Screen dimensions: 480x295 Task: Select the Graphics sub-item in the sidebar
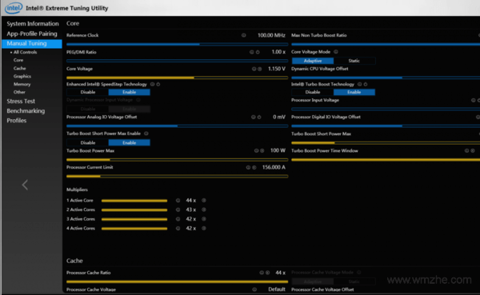pyautogui.click(x=22, y=76)
